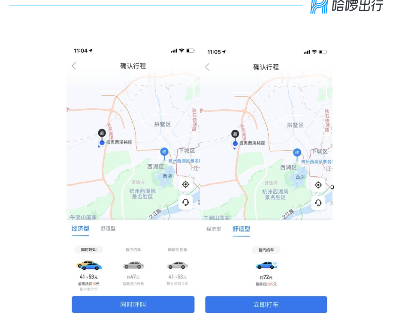The width and height of the screenshot is (420, 321).
Task: Select 嘀嗒出租车 taxi option
Action: pyautogui.click(x=177, y=266)
